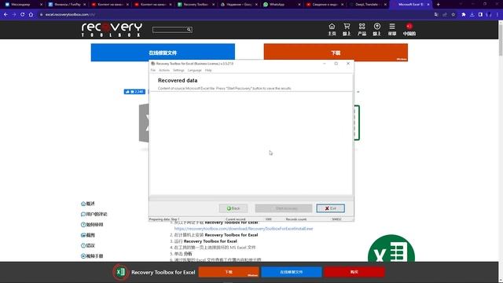Click the browser home icon

(x=31, y=14)
